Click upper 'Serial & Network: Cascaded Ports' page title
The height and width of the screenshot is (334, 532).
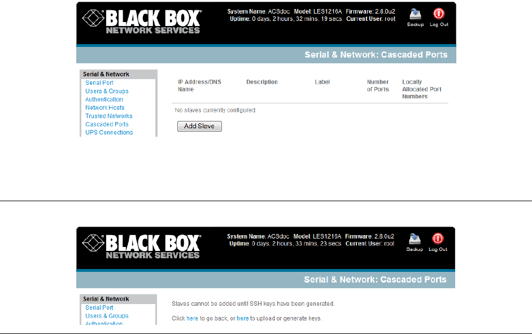pos(376,55)
